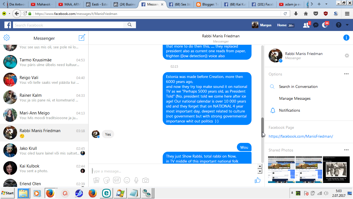Take a photo with the camera icon
The height and width of the screenshot is (199, 353).
[x=146, y=180]
